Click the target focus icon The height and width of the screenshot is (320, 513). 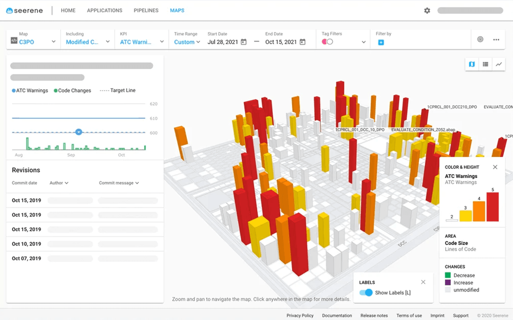point(480,39)
